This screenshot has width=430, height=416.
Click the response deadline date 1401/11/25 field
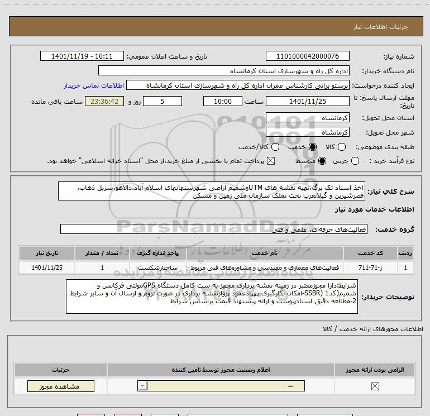coord(307,101)
